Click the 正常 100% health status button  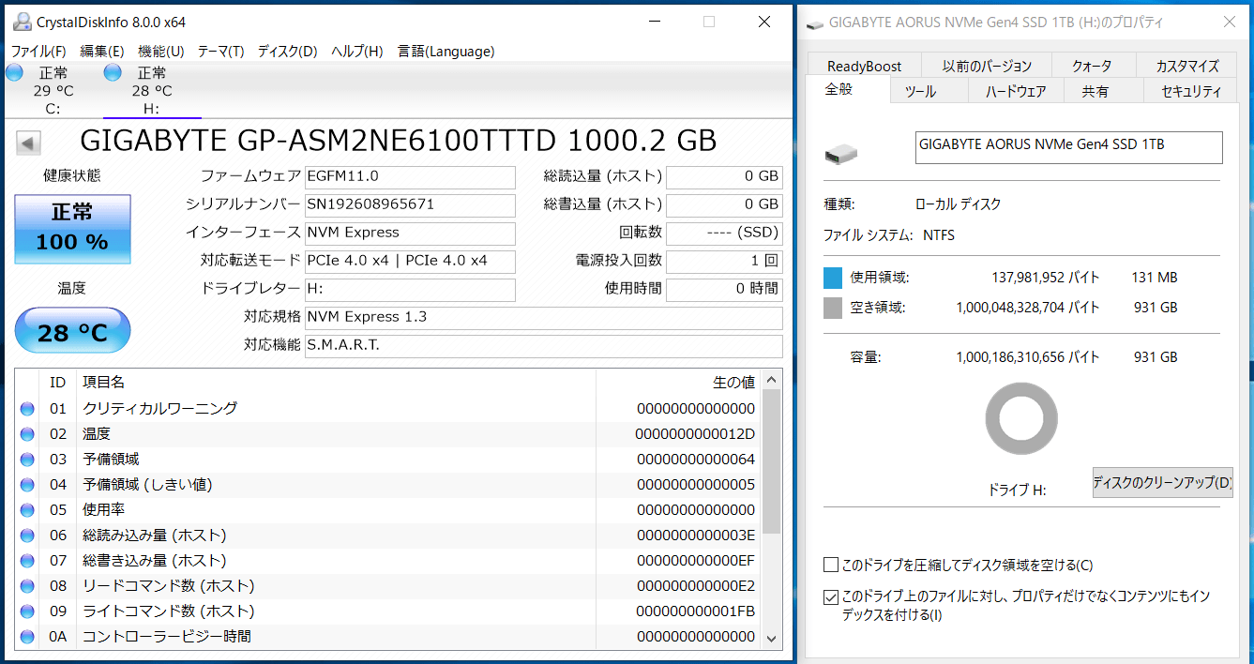[x=72, y=229]
